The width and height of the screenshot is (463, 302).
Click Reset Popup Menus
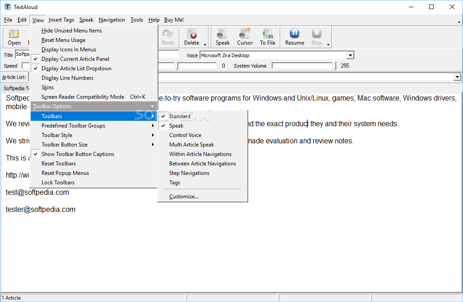(94, 173)
